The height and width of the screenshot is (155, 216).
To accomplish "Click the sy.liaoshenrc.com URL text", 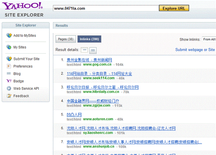I will [98, 133].
